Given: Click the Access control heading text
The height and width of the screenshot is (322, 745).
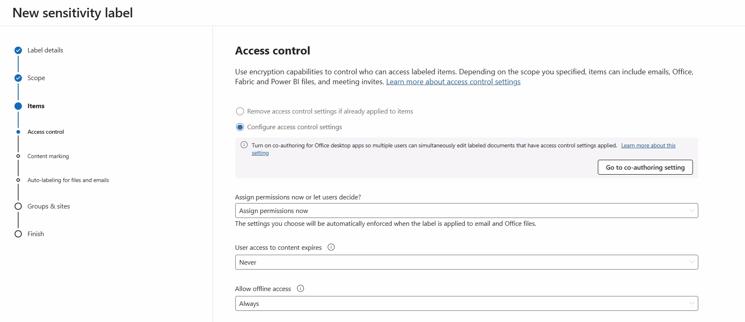Looking at the screenshot, I should point(272,51).
